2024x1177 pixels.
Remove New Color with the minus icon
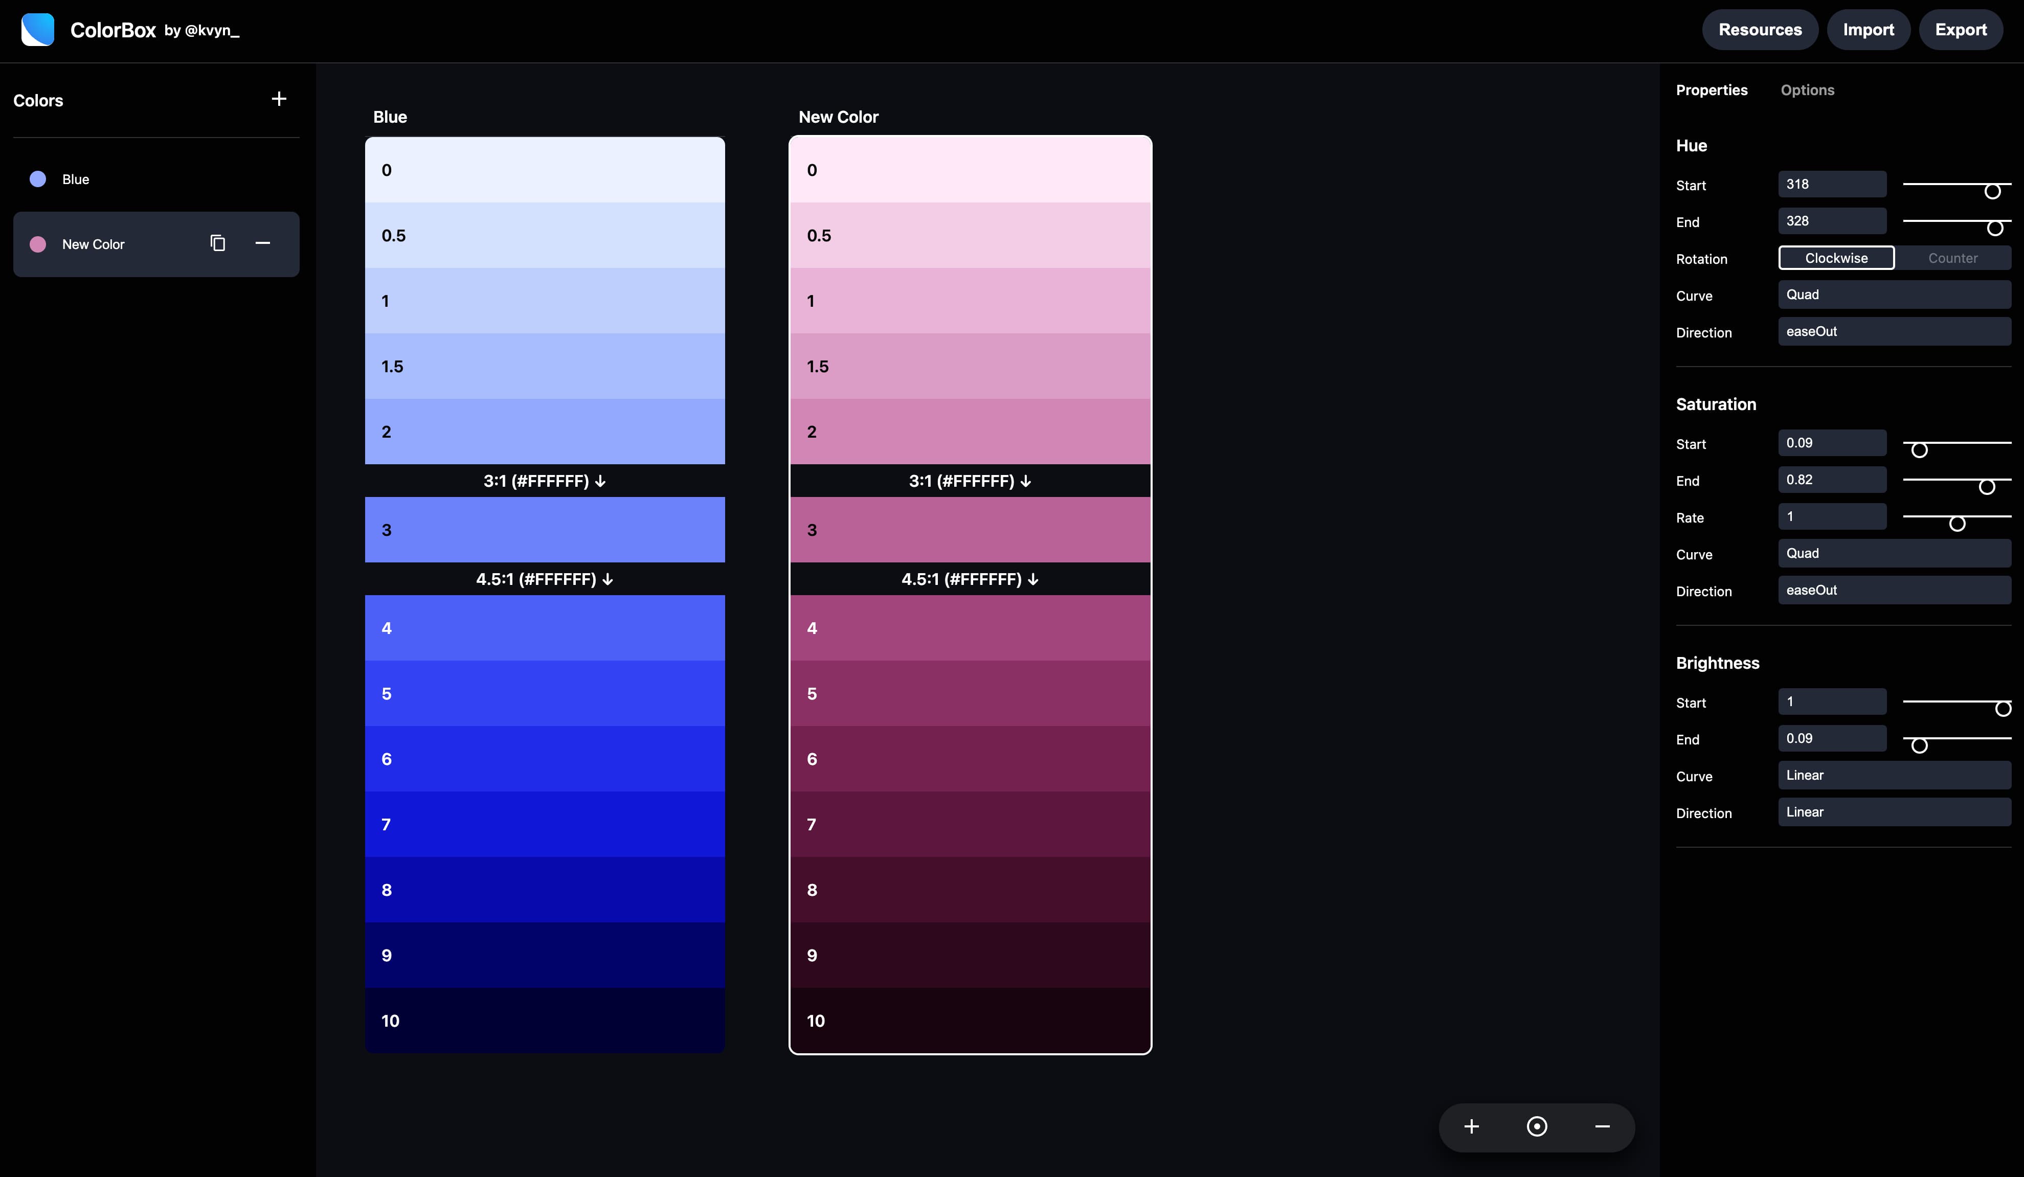(x=263, y=243)
